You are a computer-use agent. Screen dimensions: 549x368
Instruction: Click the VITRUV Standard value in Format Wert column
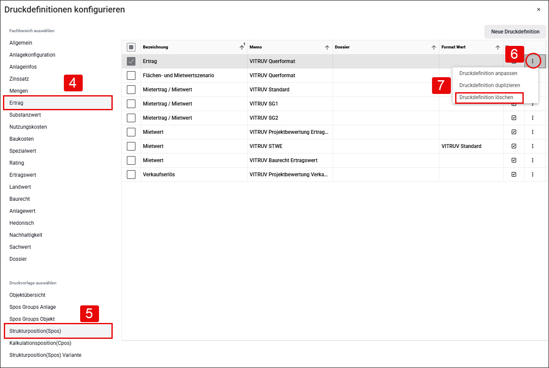461,146
